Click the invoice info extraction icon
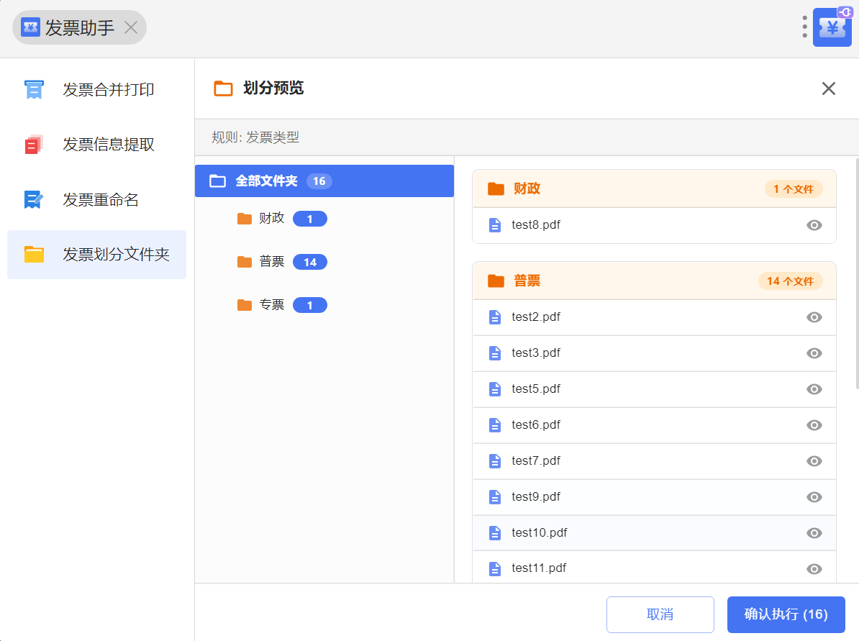The image size is (859, 641). pos(34,145)
